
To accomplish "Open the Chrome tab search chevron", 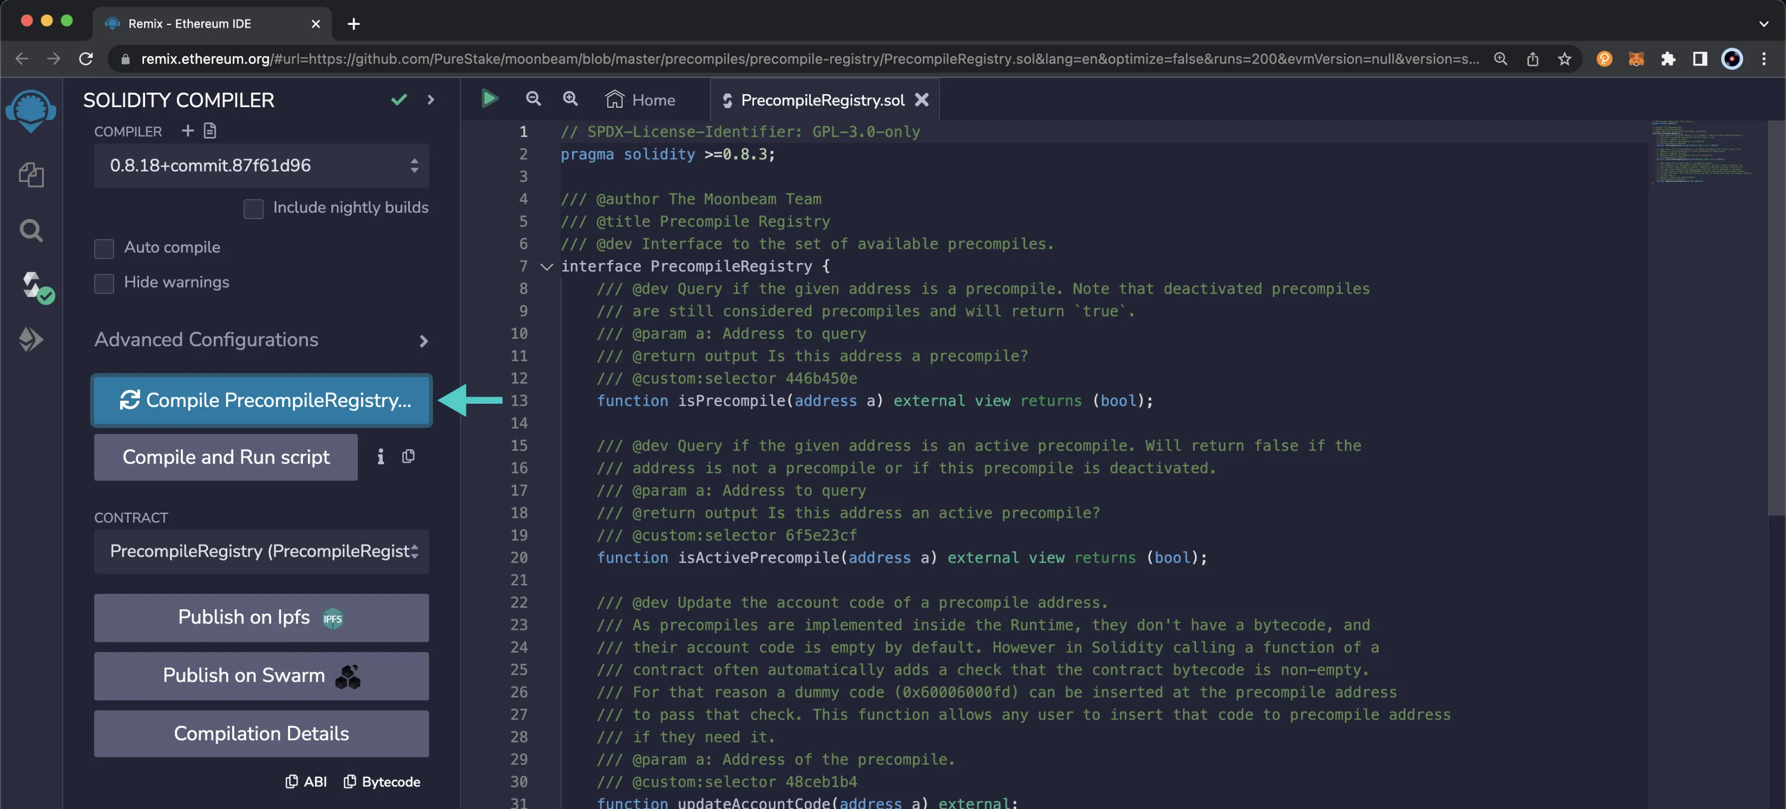I will [x=1764, y=24].
